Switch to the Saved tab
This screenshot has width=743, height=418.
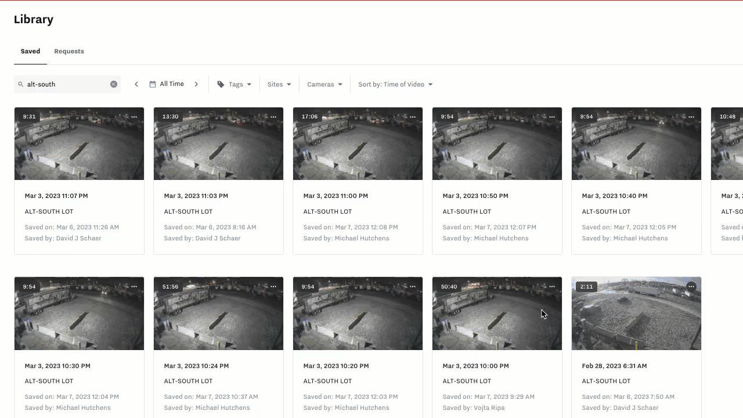[30, 51]
